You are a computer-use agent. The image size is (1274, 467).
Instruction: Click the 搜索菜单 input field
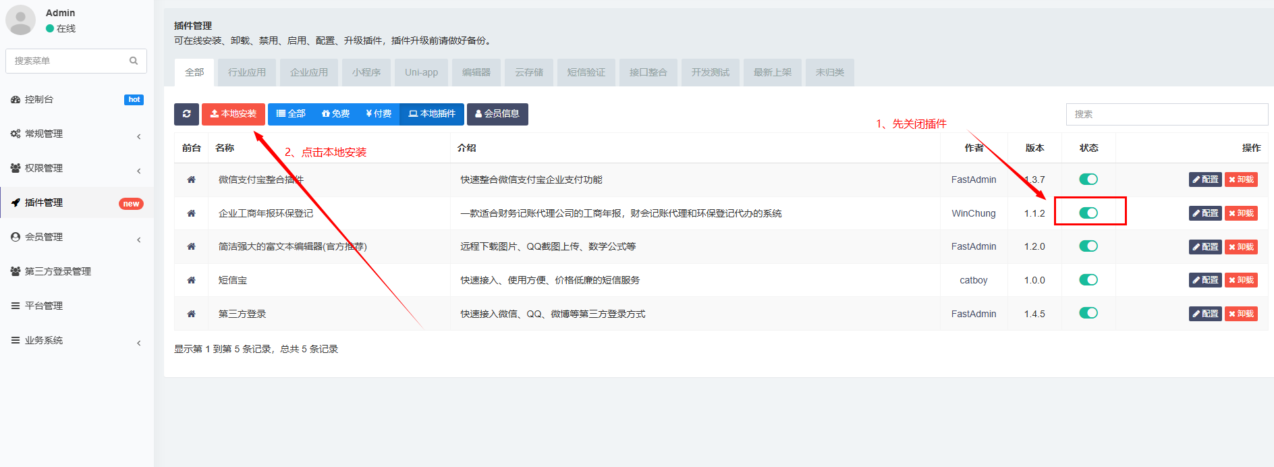coord(67,61)
